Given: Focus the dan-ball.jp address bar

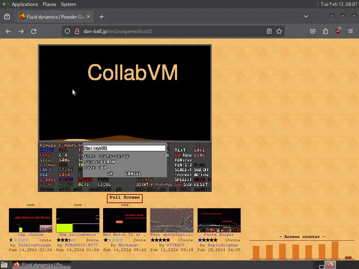Looking at the screenshot, I should 174,31.
